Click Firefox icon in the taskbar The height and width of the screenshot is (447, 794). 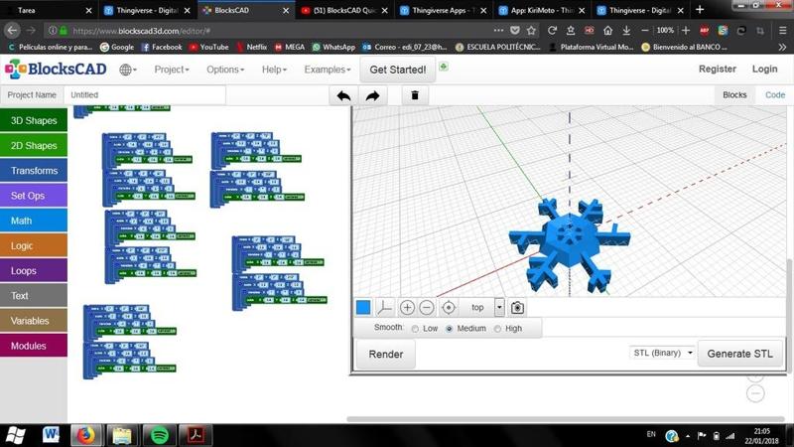tap(86, 435)
